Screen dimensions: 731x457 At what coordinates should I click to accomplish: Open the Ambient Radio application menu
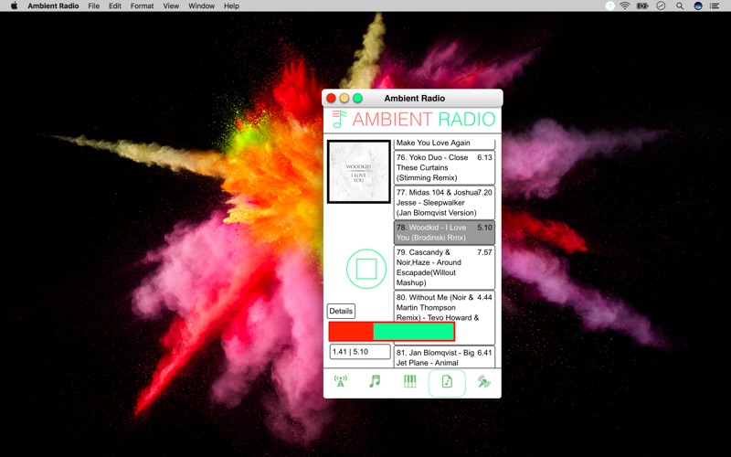[x=53, y=5]
